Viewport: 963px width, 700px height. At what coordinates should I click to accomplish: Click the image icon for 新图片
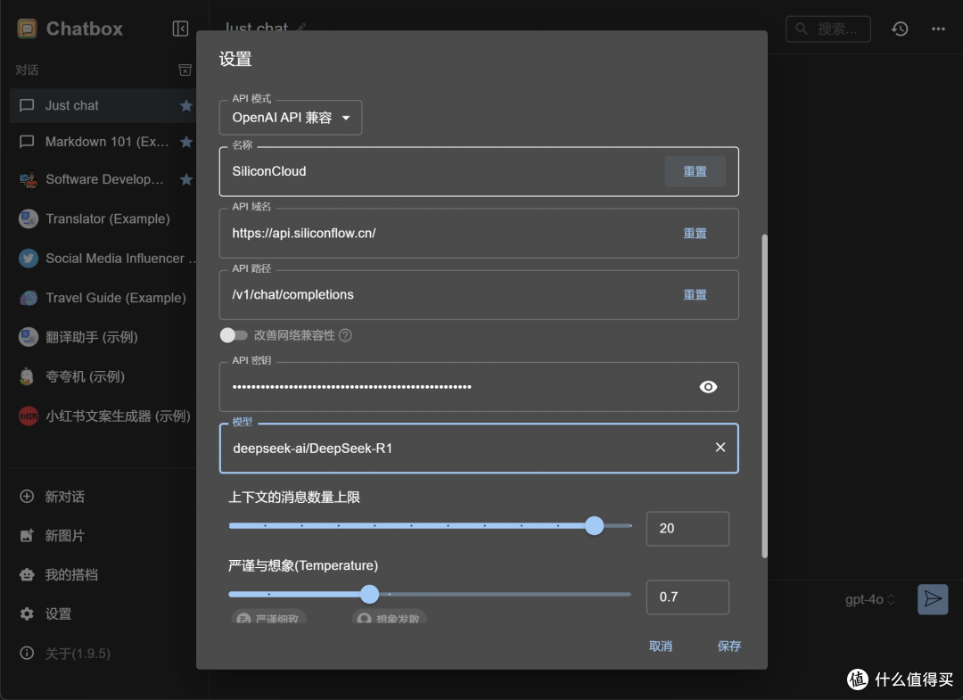coord(27,535)
